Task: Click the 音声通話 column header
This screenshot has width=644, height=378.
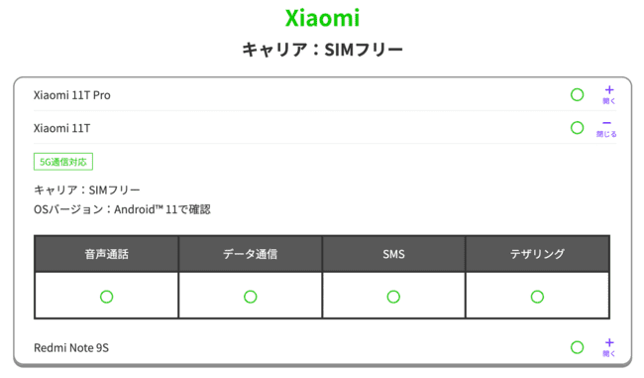Action: click(106, 254)
